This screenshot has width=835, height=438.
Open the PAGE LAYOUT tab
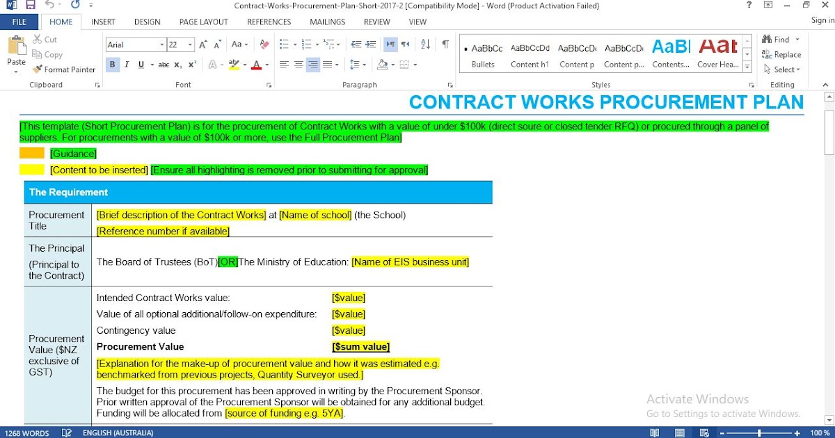click(203, 22)
